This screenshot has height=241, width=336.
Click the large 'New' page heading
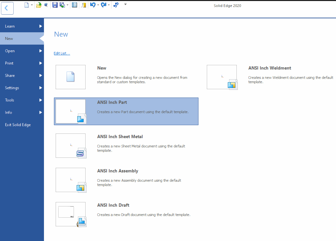tap(61, 34)
